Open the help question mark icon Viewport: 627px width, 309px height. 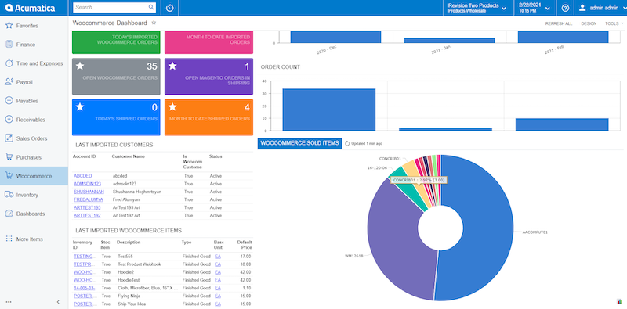pos(565,8)
